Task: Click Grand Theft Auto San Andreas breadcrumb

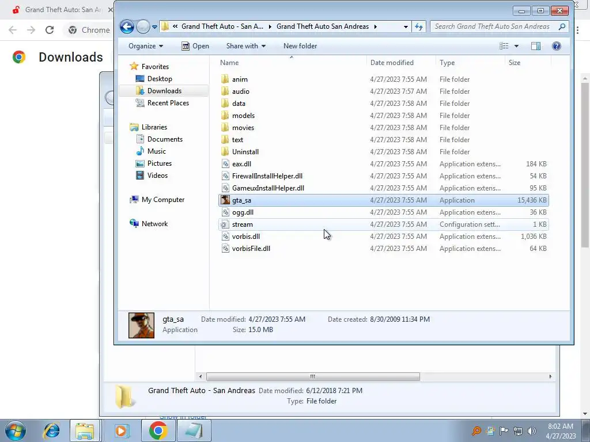Action: tap(323, 26)
